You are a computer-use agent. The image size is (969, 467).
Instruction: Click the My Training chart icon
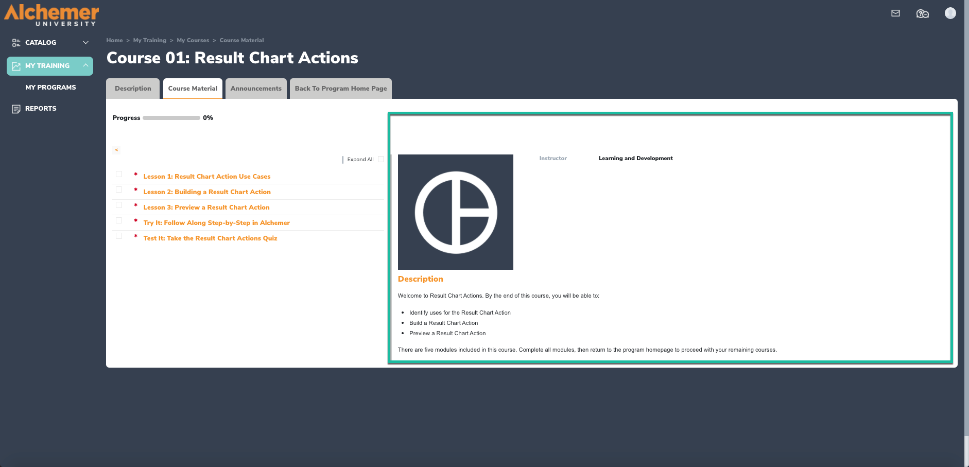[16, 66]
